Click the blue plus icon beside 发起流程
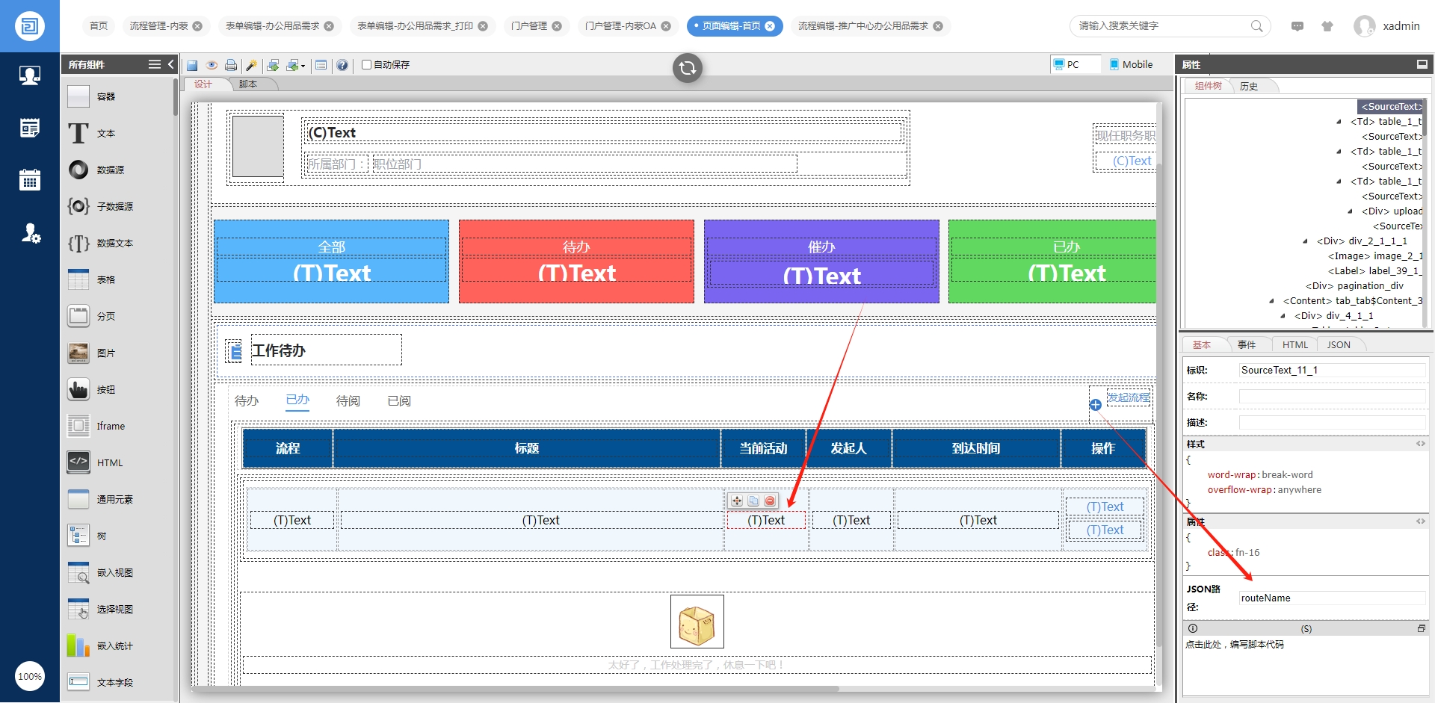 (1096, 405)
